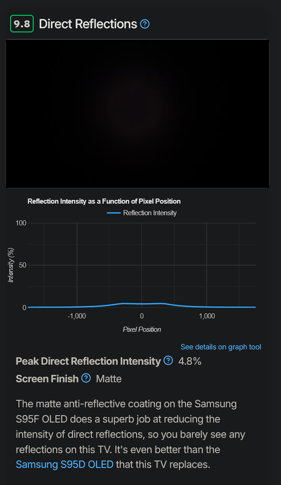Click the chart title Reflection Intensity as a Function
The height and width of the screenshot is (485, 281).
(104, 201)
